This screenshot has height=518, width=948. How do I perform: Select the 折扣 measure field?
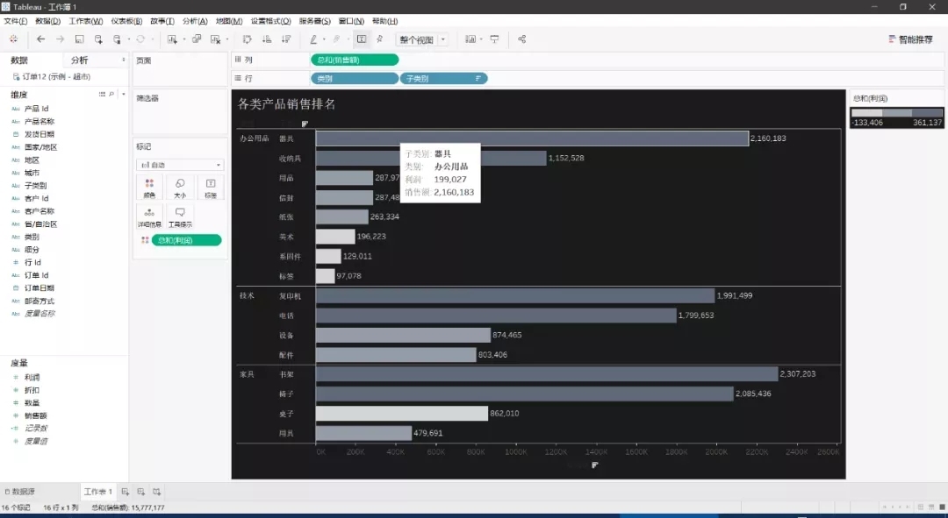(x=32, y=390)
